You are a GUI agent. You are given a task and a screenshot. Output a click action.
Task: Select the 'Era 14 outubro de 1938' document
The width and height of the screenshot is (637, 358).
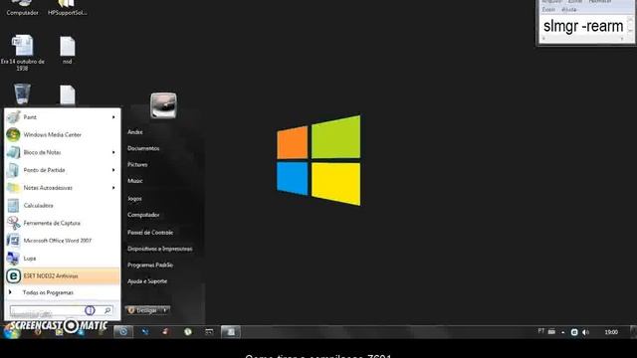22,53
